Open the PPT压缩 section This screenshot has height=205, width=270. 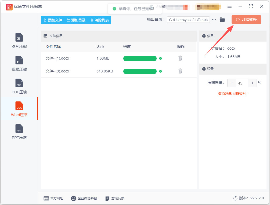(x=19, y=132)
